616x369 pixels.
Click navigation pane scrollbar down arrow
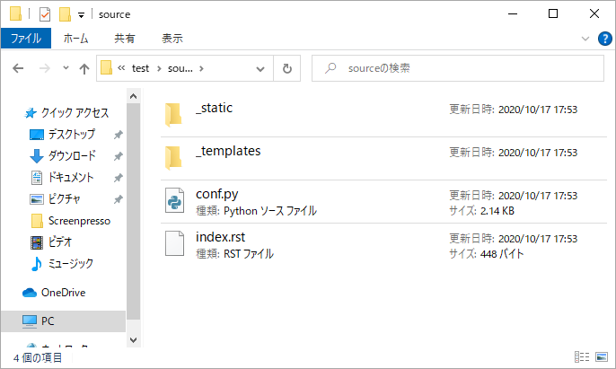coord(133,340)
